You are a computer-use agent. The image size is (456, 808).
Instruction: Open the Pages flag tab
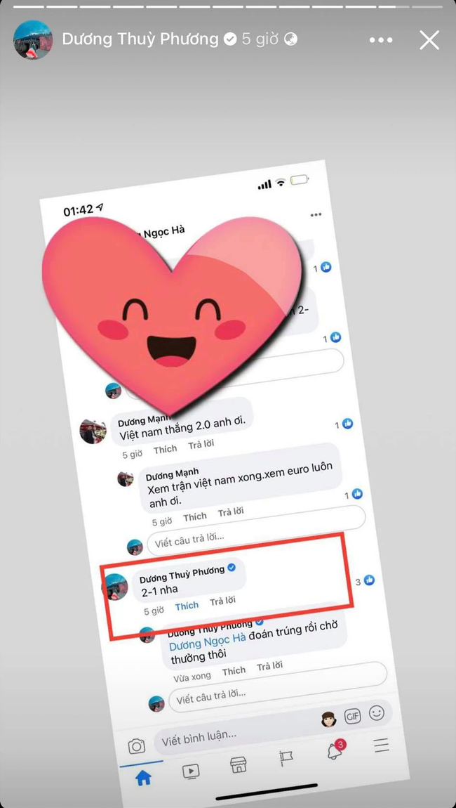click(286, 757)
